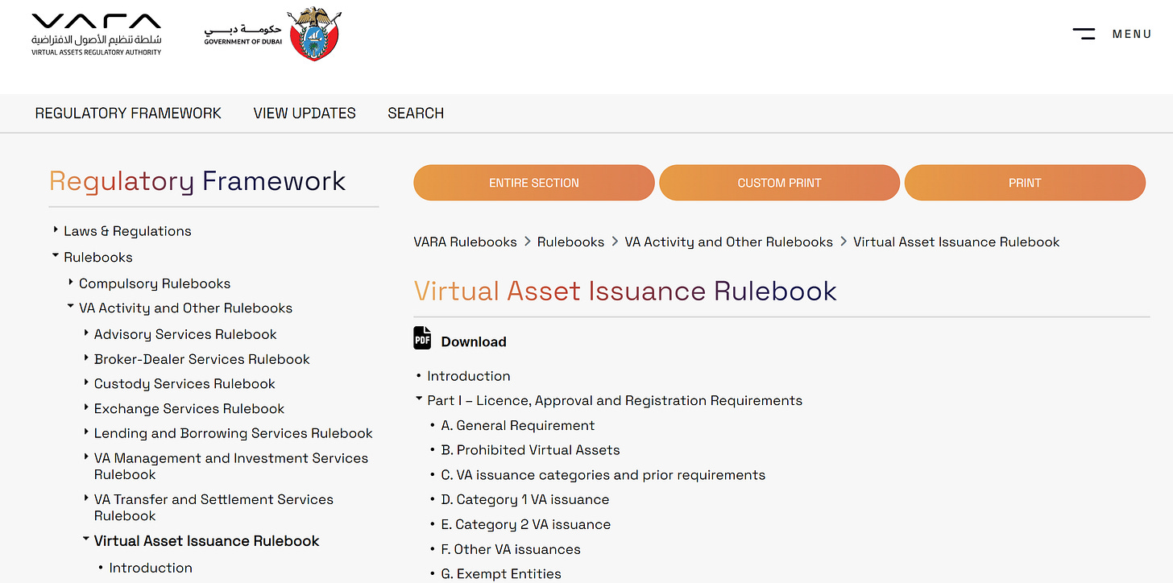The height and width of the screenshot is (583, 1173).
Task: Open Exchange Services Rulebook
Action: tap(189, 409)
